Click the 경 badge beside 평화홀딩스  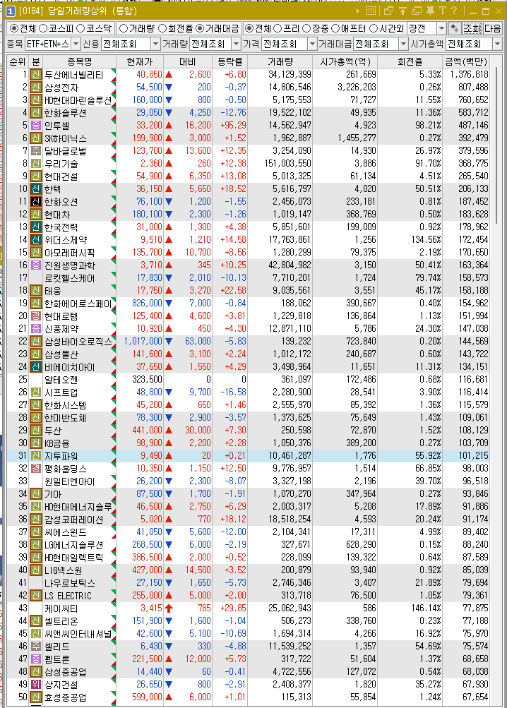(x=36, y=469)
